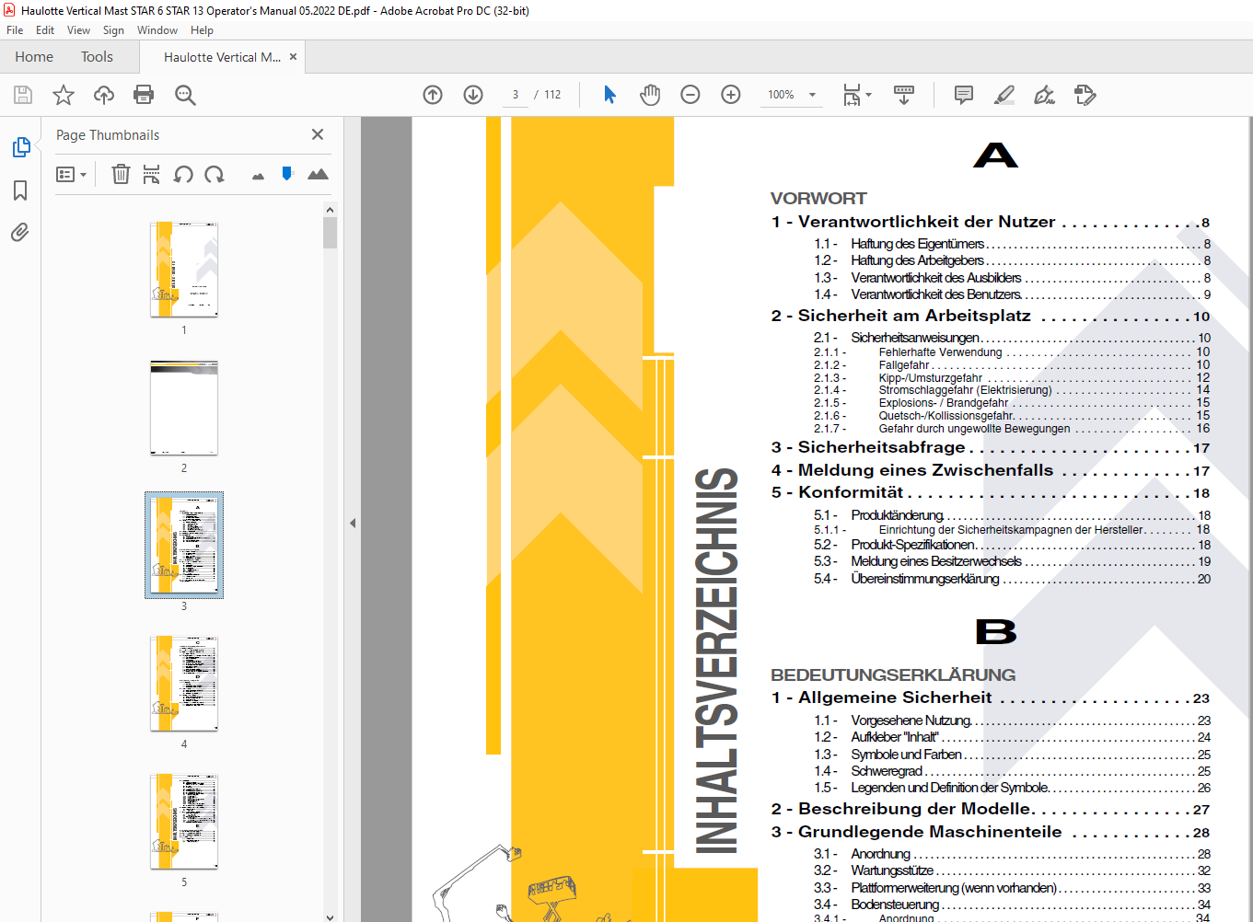
Task: Select page 1 thumbnail
Action: [x=184, y=270]
